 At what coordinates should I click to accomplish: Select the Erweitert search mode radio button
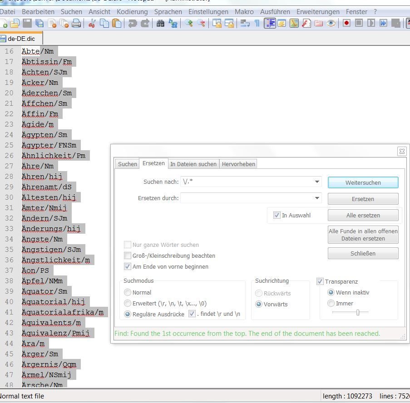click(x=127, y=303)
